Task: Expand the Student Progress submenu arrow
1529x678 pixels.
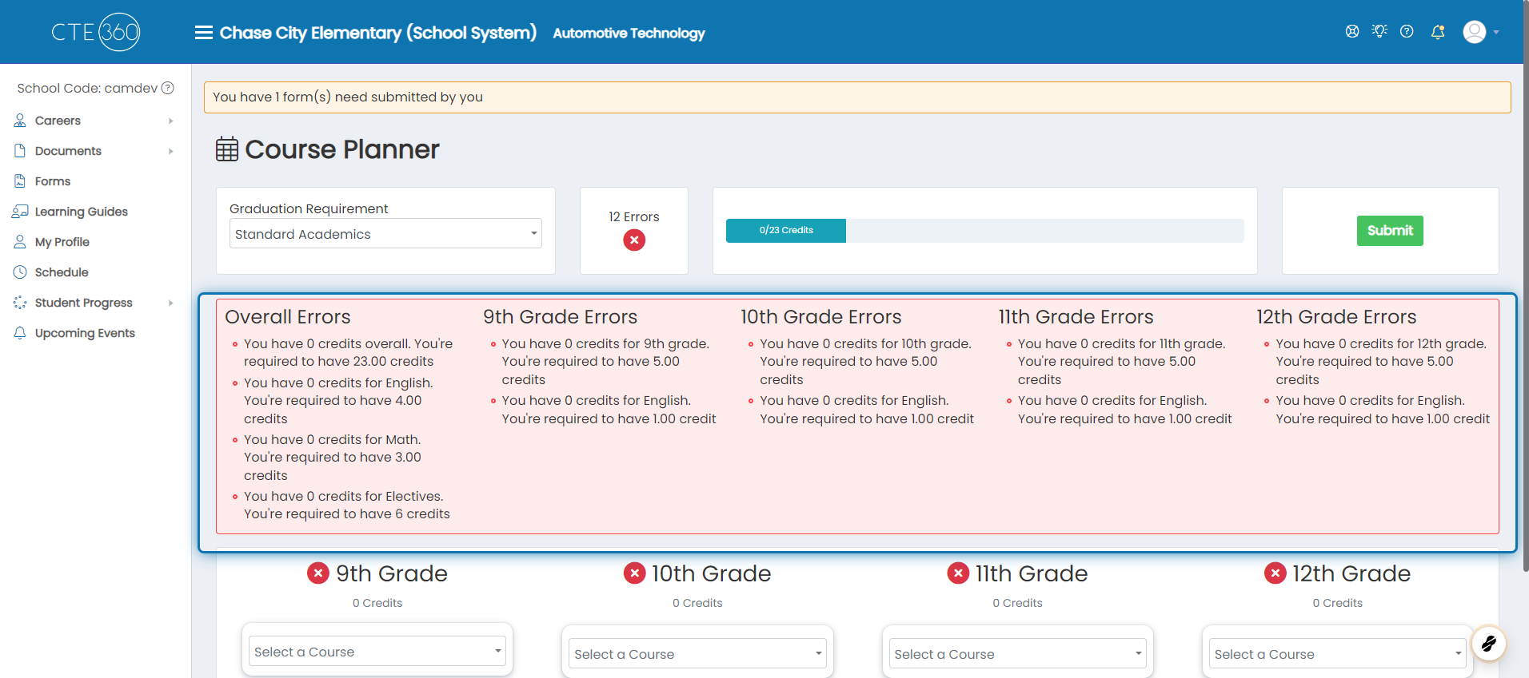Action: pos(170,303)
